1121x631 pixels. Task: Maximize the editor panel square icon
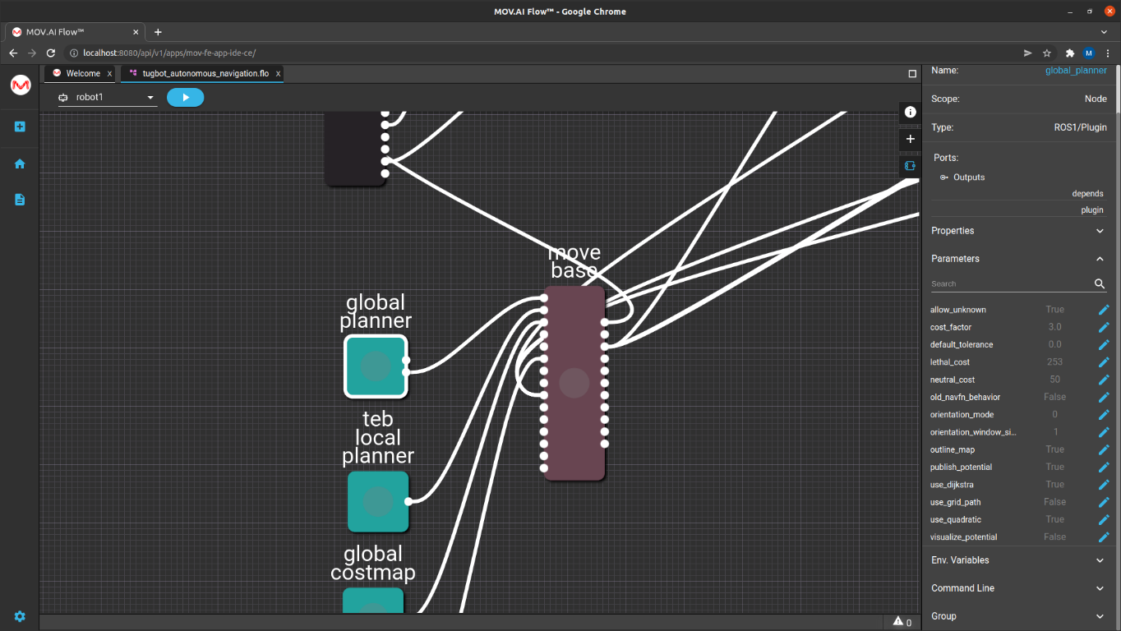(x=912, y=73)
